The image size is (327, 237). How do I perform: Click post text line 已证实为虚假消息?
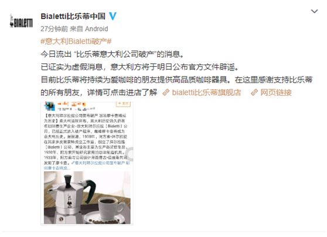click(x=139, y=67)
